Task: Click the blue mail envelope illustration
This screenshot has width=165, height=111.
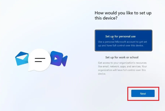Action: click(22, 59)
